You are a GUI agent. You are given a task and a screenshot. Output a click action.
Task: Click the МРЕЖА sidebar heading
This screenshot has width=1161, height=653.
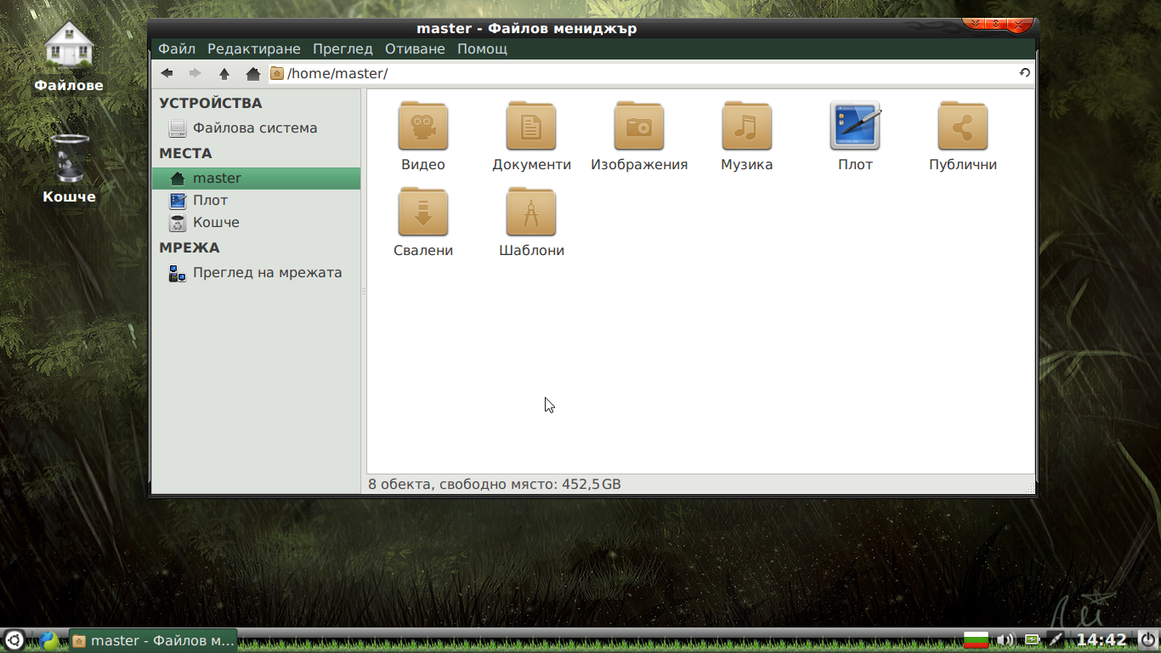click(x=190, y=248)
